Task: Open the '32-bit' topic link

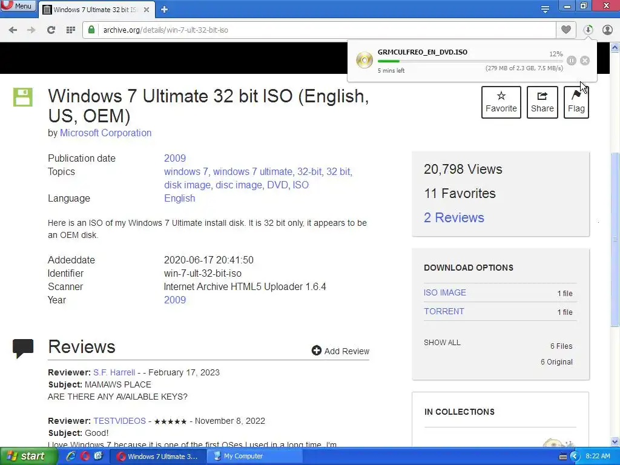Action: pos(309,171)
